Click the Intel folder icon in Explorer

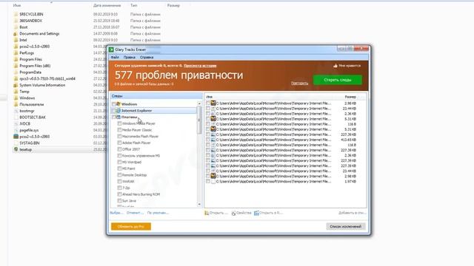pyautogui.click(x=16, y=40)
